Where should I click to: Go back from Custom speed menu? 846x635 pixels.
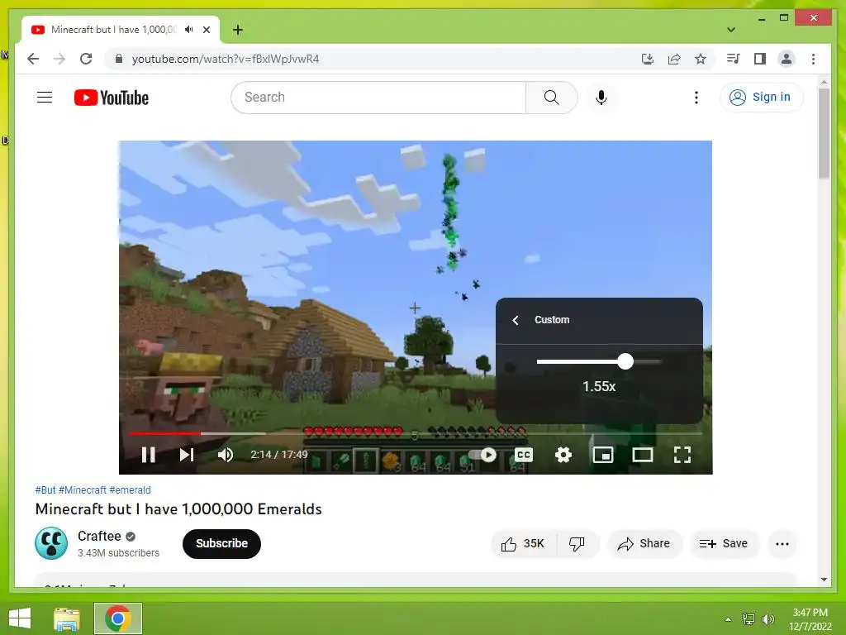tap(516, 320)
